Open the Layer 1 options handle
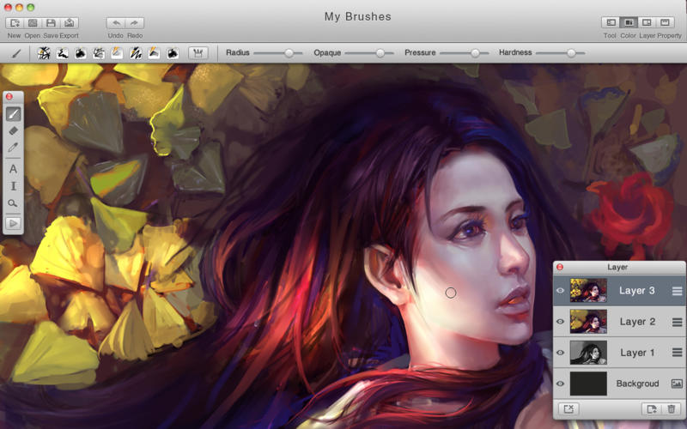Viewport: 687px width, 429px height. click(677, 353)
